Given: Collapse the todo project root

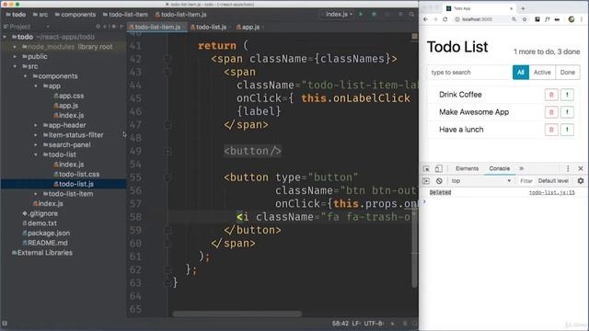Looking at the screenshot, I should click(5, 37).
